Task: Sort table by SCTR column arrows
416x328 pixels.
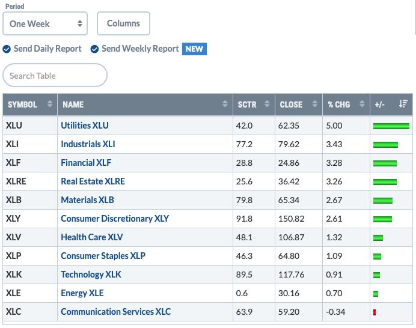Action: pos(267,104)
